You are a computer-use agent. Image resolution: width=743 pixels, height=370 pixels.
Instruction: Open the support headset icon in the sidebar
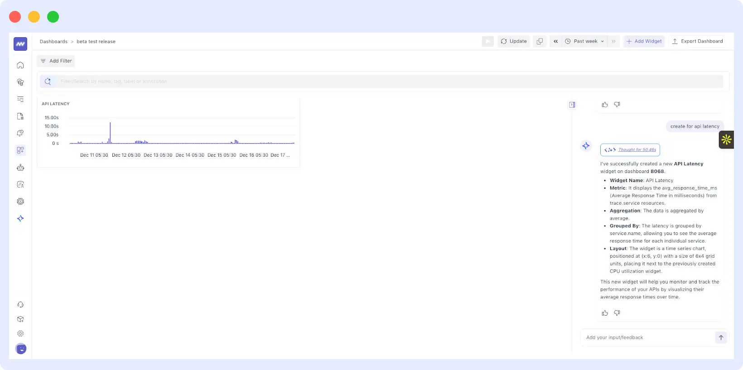(x=20, y=305)
